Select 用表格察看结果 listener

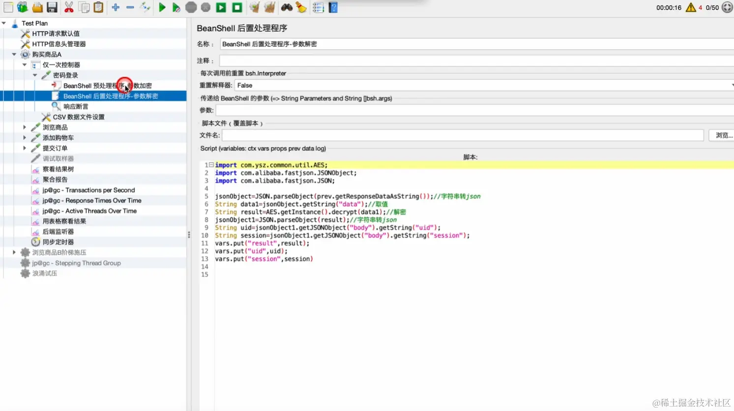pyautogui.click(x=64, y=221)
